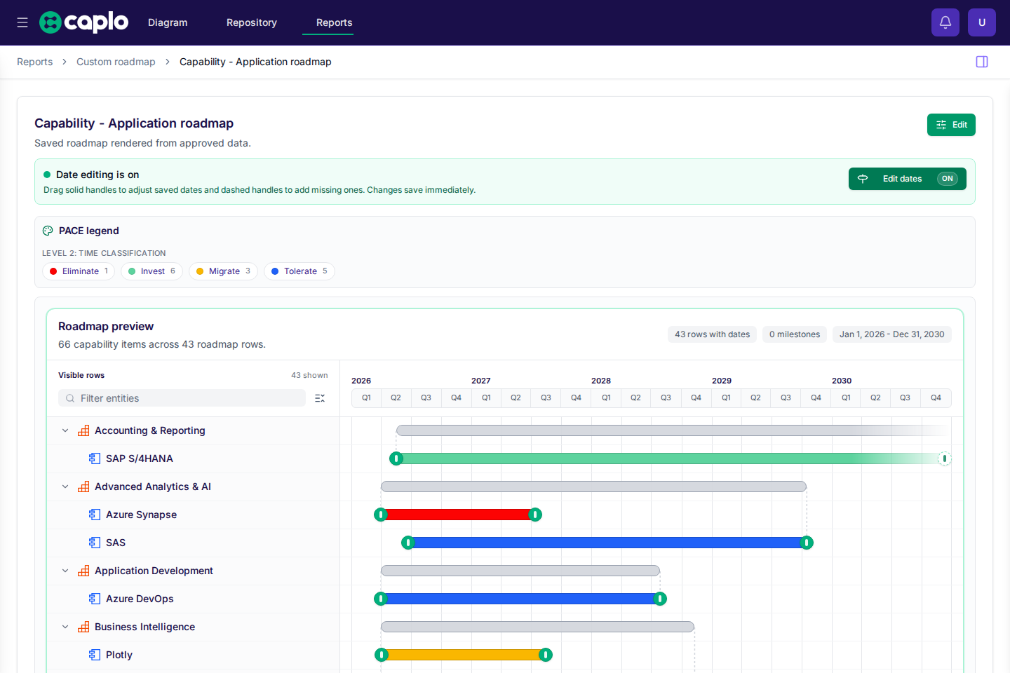Click the '43 shown' count text
This screenshot has height=673, width=1010.
pyautogui.click(x=309, y=375)
